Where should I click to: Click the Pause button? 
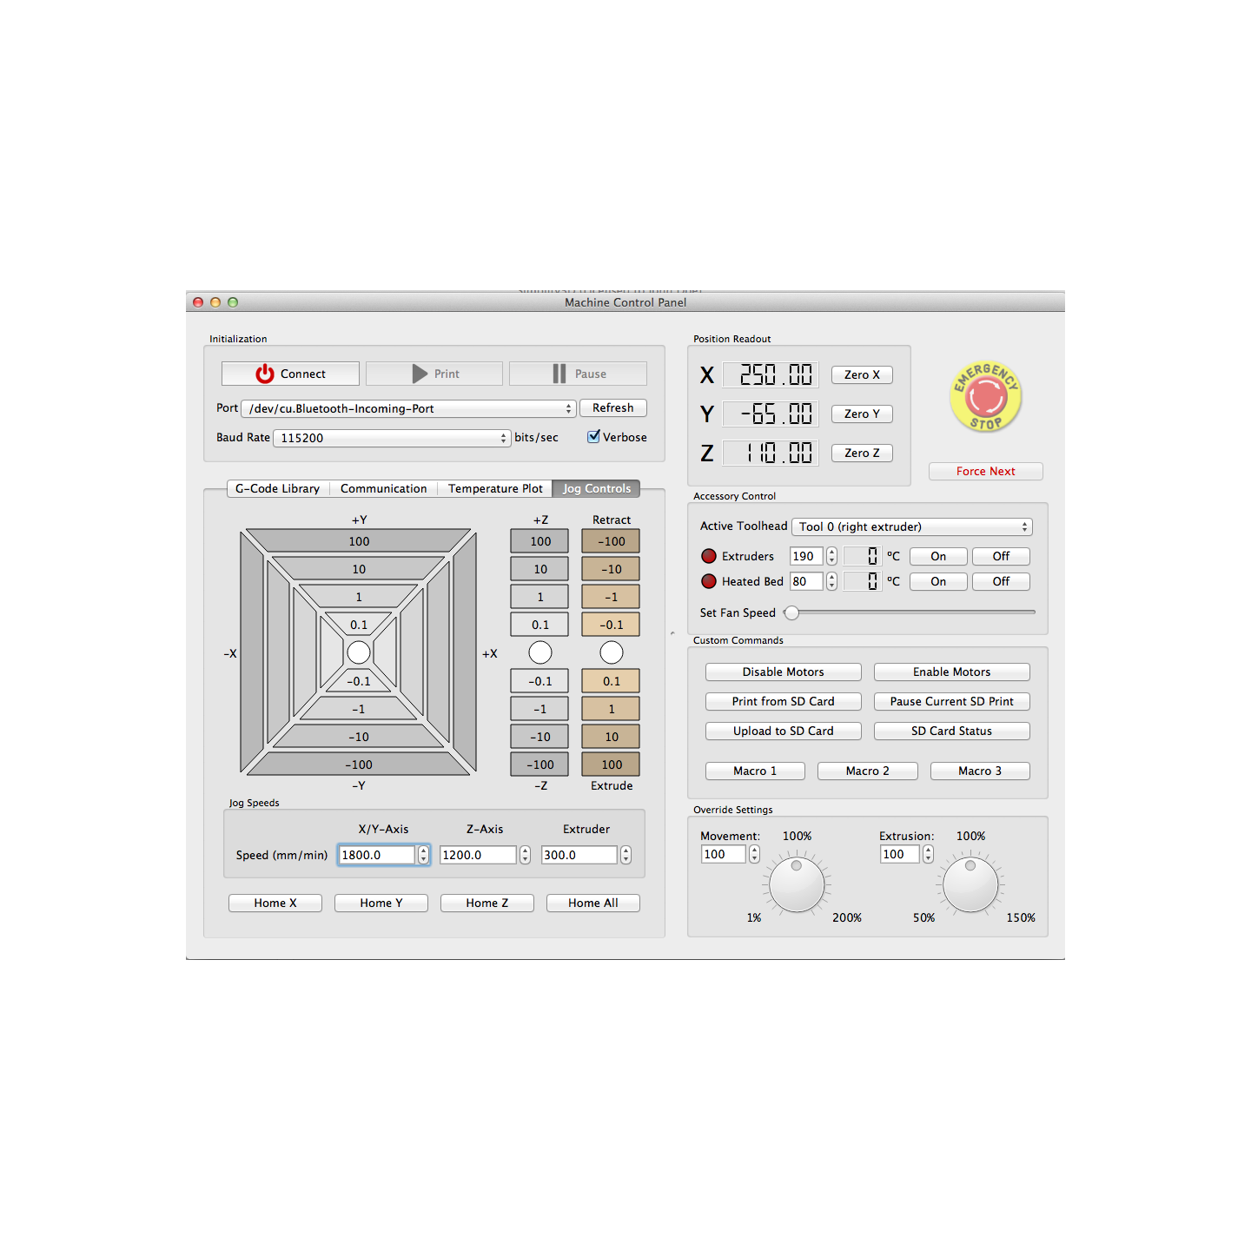point(578,374)
